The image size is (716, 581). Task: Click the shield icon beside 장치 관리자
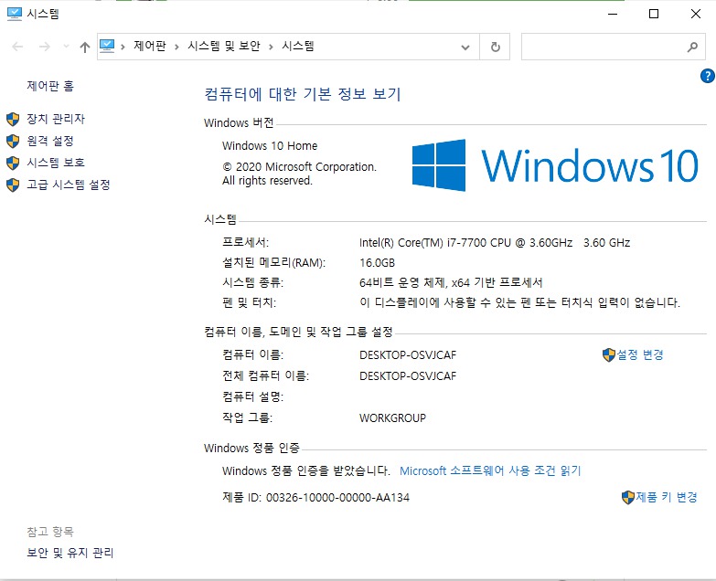coord(13,119)
